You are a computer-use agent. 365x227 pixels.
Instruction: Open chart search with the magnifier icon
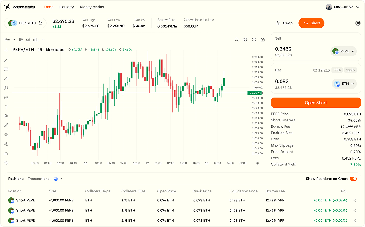(237, 39)
